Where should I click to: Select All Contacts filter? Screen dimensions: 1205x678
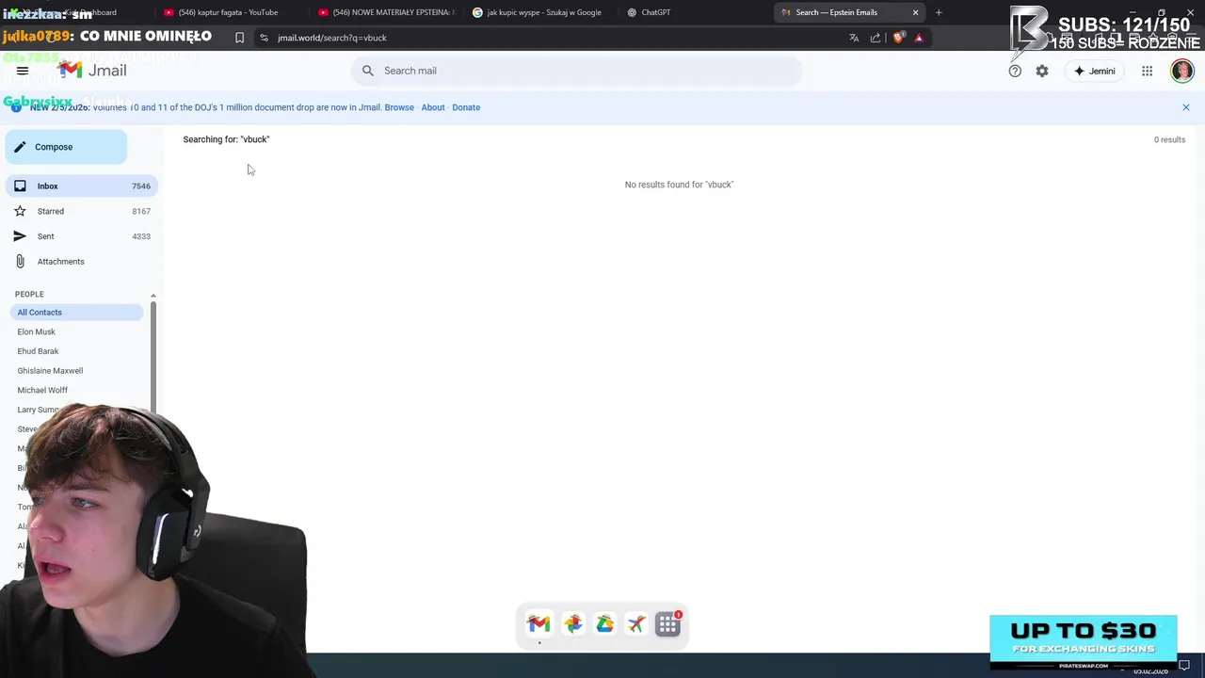(x=77, y=313)
